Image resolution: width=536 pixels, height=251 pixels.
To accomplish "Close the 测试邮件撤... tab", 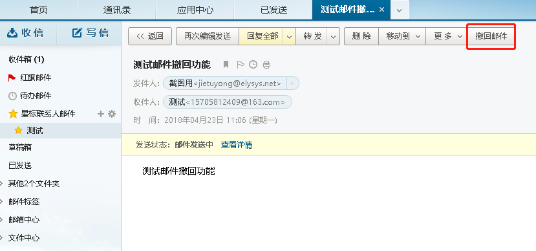I will click(382, 9).
